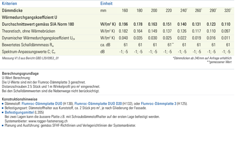Click the Berechnungsgrundlage section heading
235x168 pixels.
pos(20,73)
